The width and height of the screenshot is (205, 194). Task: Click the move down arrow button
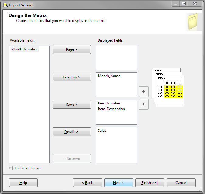(x=144, y=104)
